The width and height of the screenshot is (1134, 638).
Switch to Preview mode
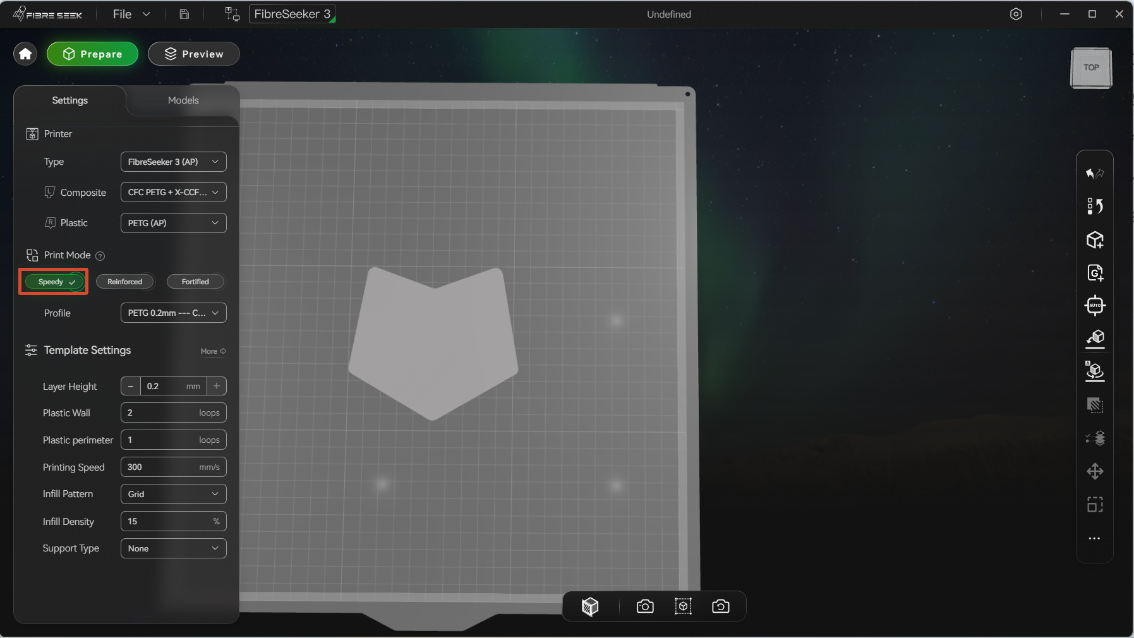194,54
